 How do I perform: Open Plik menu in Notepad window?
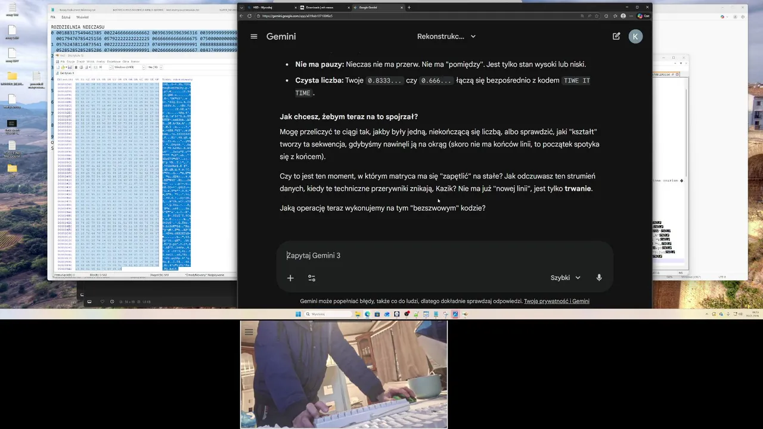click(53, 17)
